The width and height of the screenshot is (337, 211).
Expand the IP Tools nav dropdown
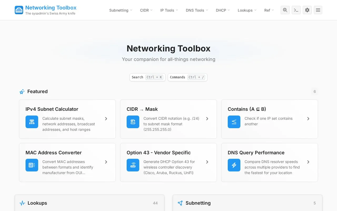pos(169,10)
